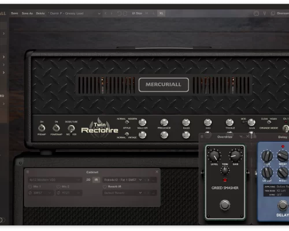Expand the topmost left sidebar chevron
Screen dimensions: 289x231
3,33
